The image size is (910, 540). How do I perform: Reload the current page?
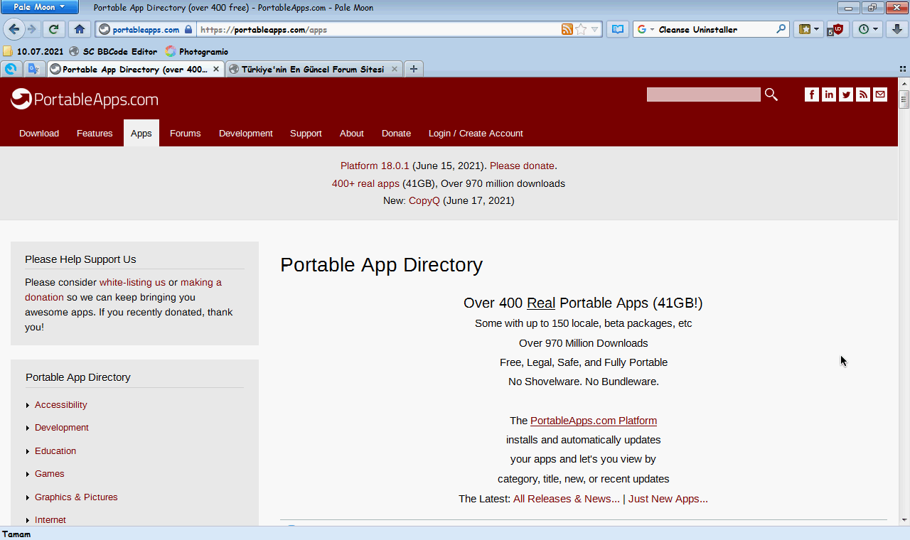pyautogui.click(x=53, y=29)
